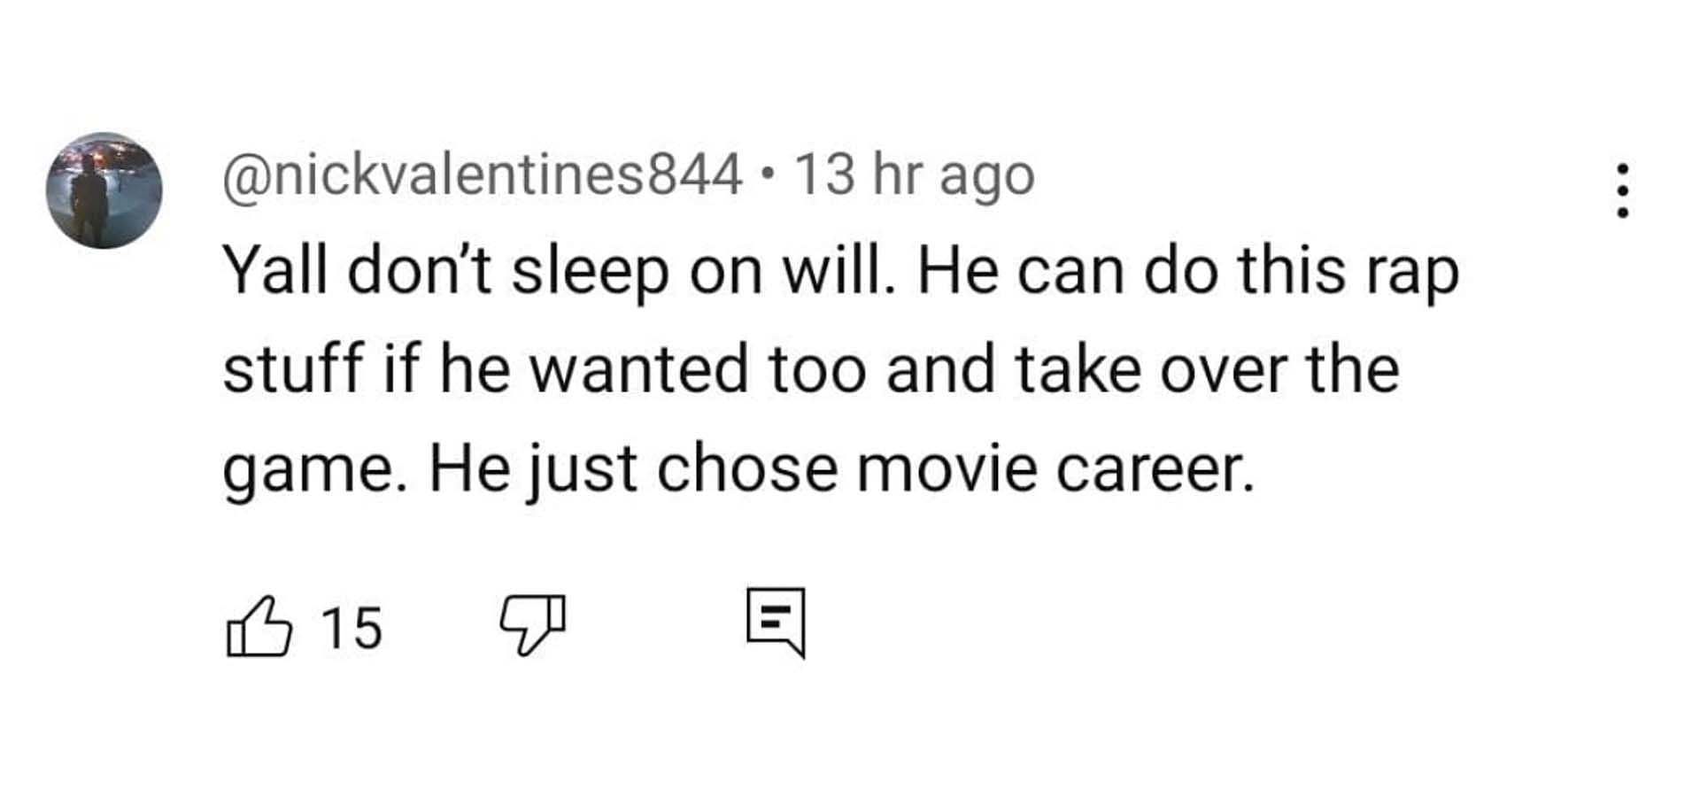
Task: Open the @nickvalentines844 channel link
Action: 482,174
